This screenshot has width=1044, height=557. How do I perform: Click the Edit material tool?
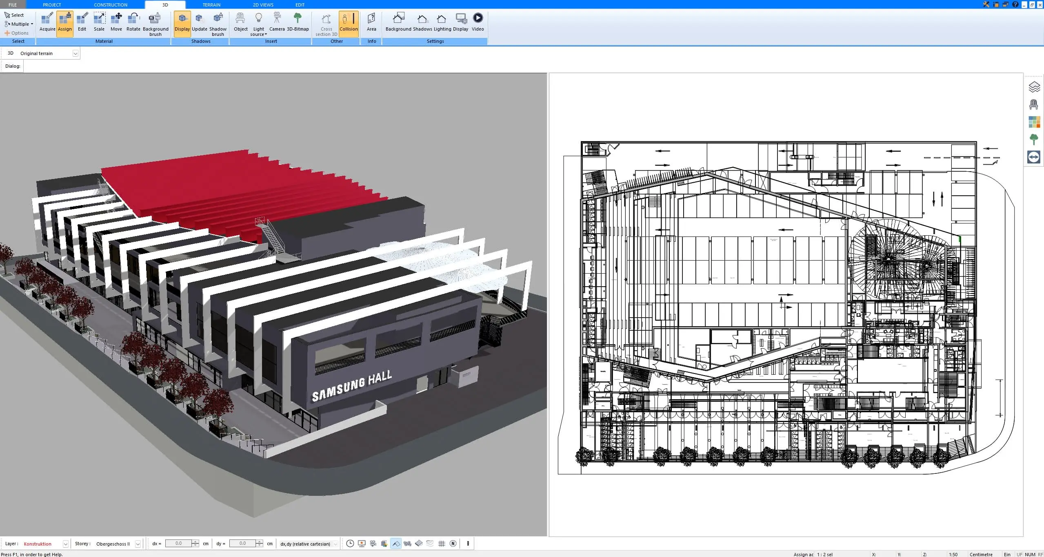82,22
